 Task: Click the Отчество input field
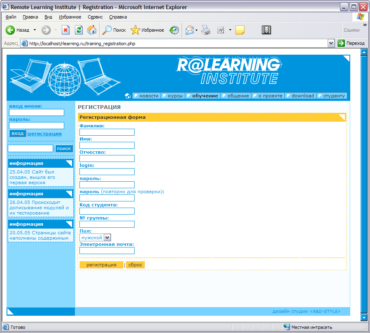pos(107,159)
